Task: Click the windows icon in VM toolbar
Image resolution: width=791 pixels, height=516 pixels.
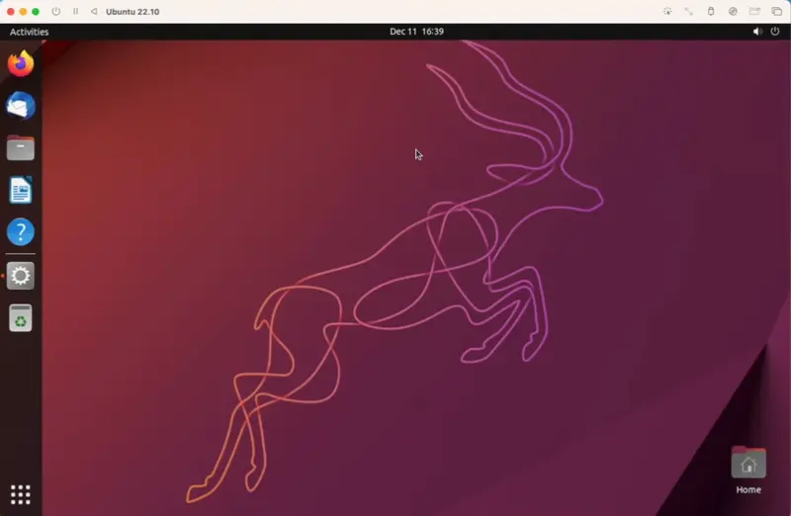Action: (777, 11)
